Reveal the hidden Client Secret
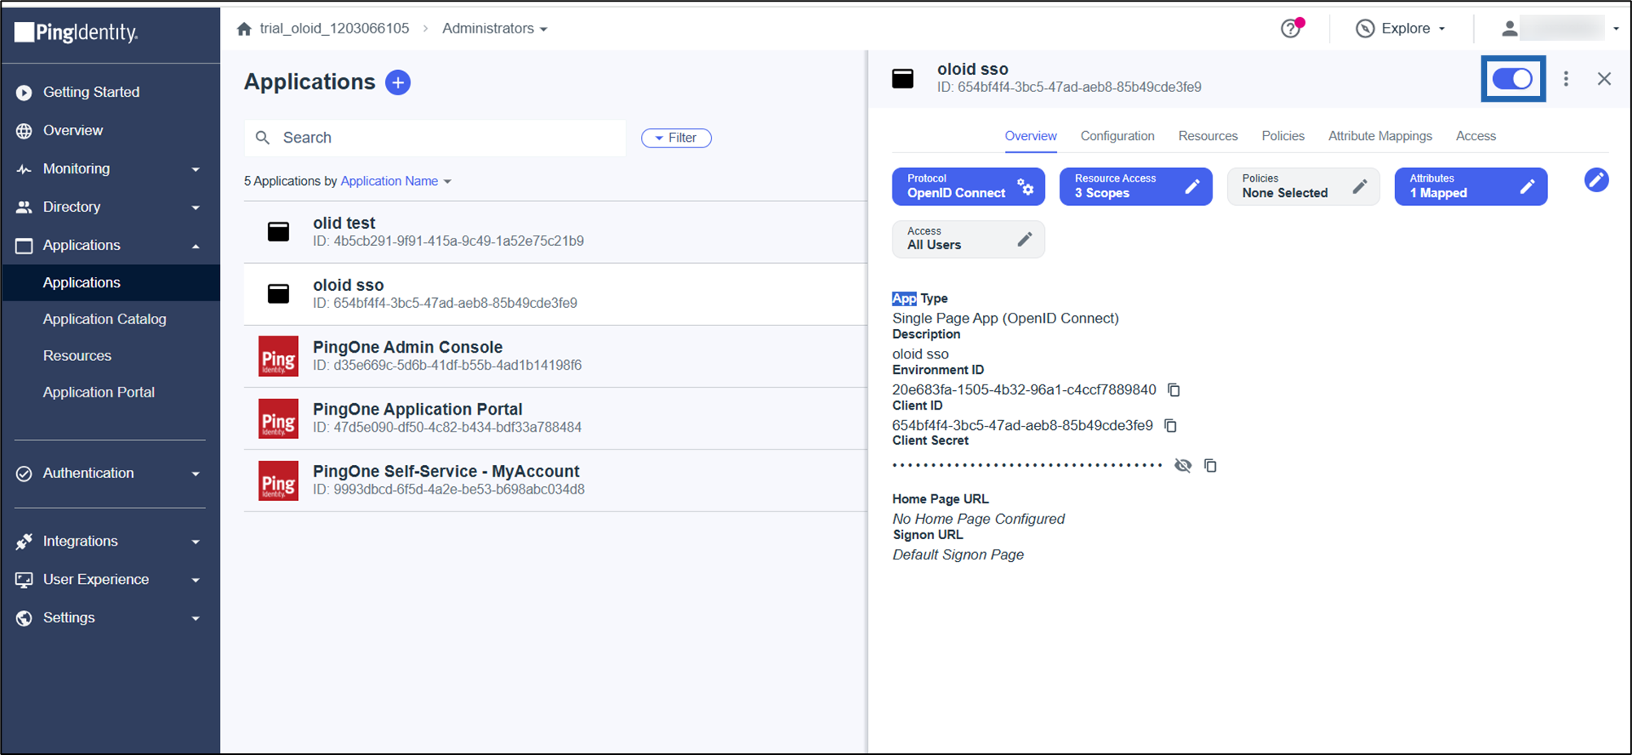 [x=1182, y=465]
